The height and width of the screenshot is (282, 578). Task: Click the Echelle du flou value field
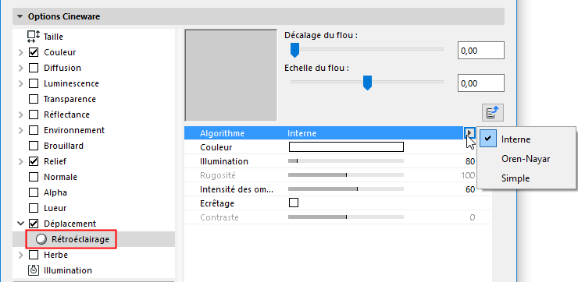(x=480, y=83)
